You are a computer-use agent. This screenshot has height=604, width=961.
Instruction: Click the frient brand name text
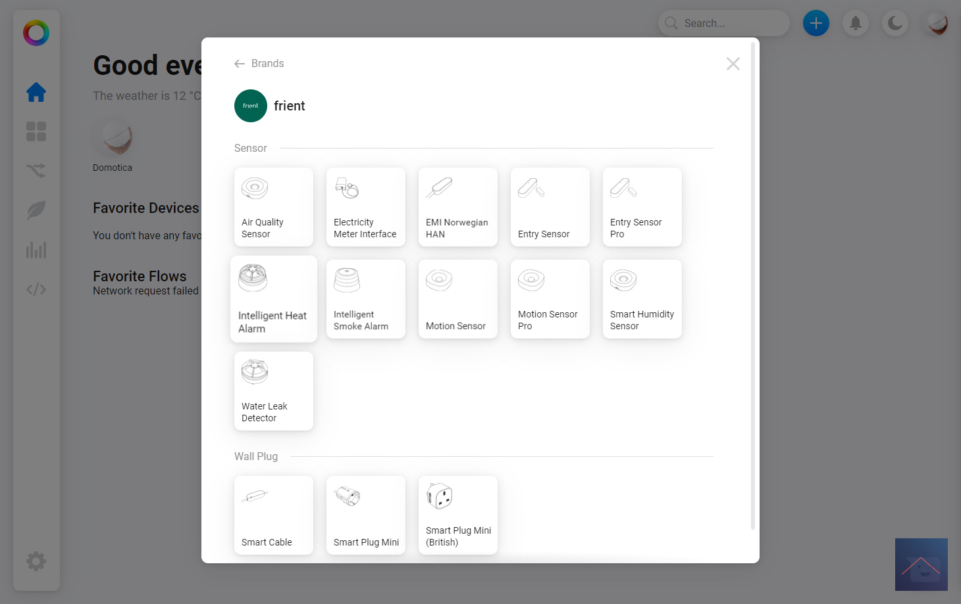290,106
